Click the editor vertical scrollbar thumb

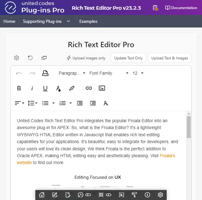point(189,127)
